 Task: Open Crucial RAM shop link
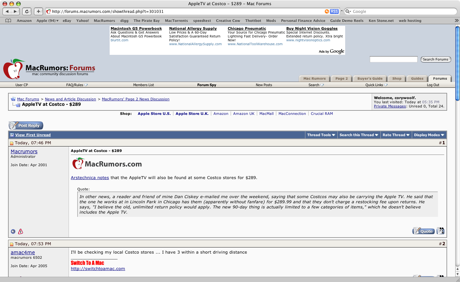tap(322, 114)
